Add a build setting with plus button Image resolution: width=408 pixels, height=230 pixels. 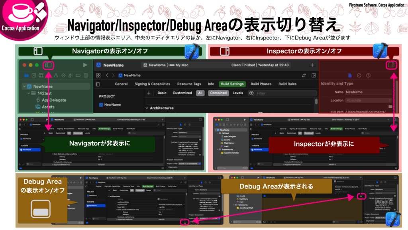pyautogui.click(x=149, y=93)
